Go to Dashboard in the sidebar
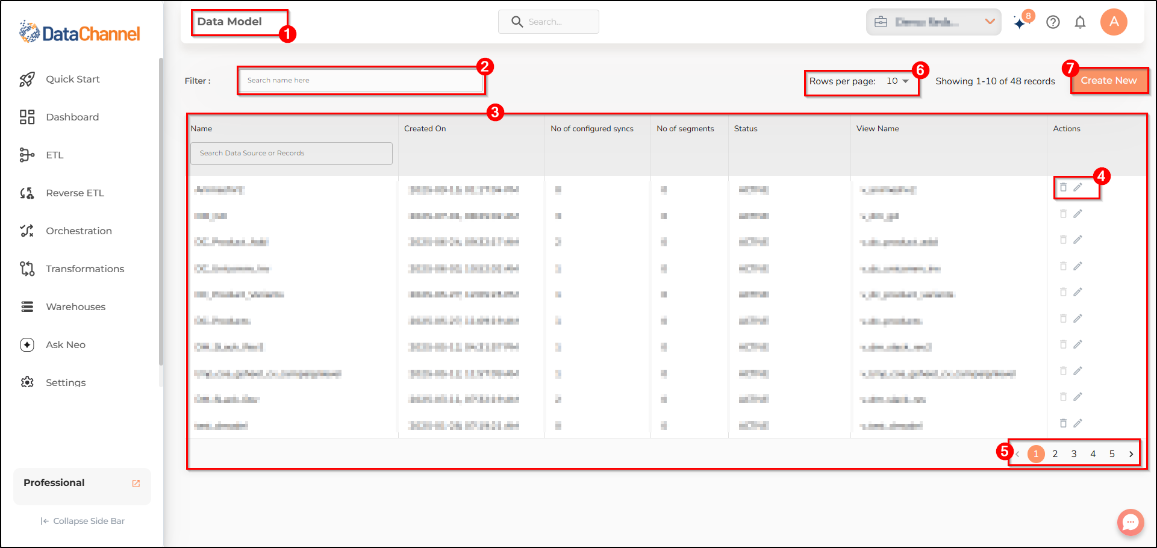Image resolution: width=1157 pixels, height=548 pixels. pyautogui.click(x=59, y=117)
